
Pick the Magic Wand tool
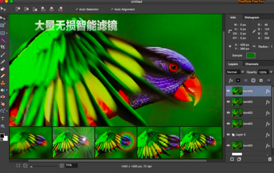pos(3,40)
